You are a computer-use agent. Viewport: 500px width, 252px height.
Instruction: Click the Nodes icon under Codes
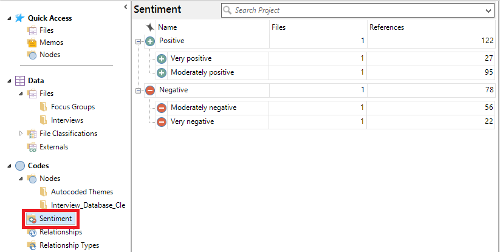click(x=32, y=179)
